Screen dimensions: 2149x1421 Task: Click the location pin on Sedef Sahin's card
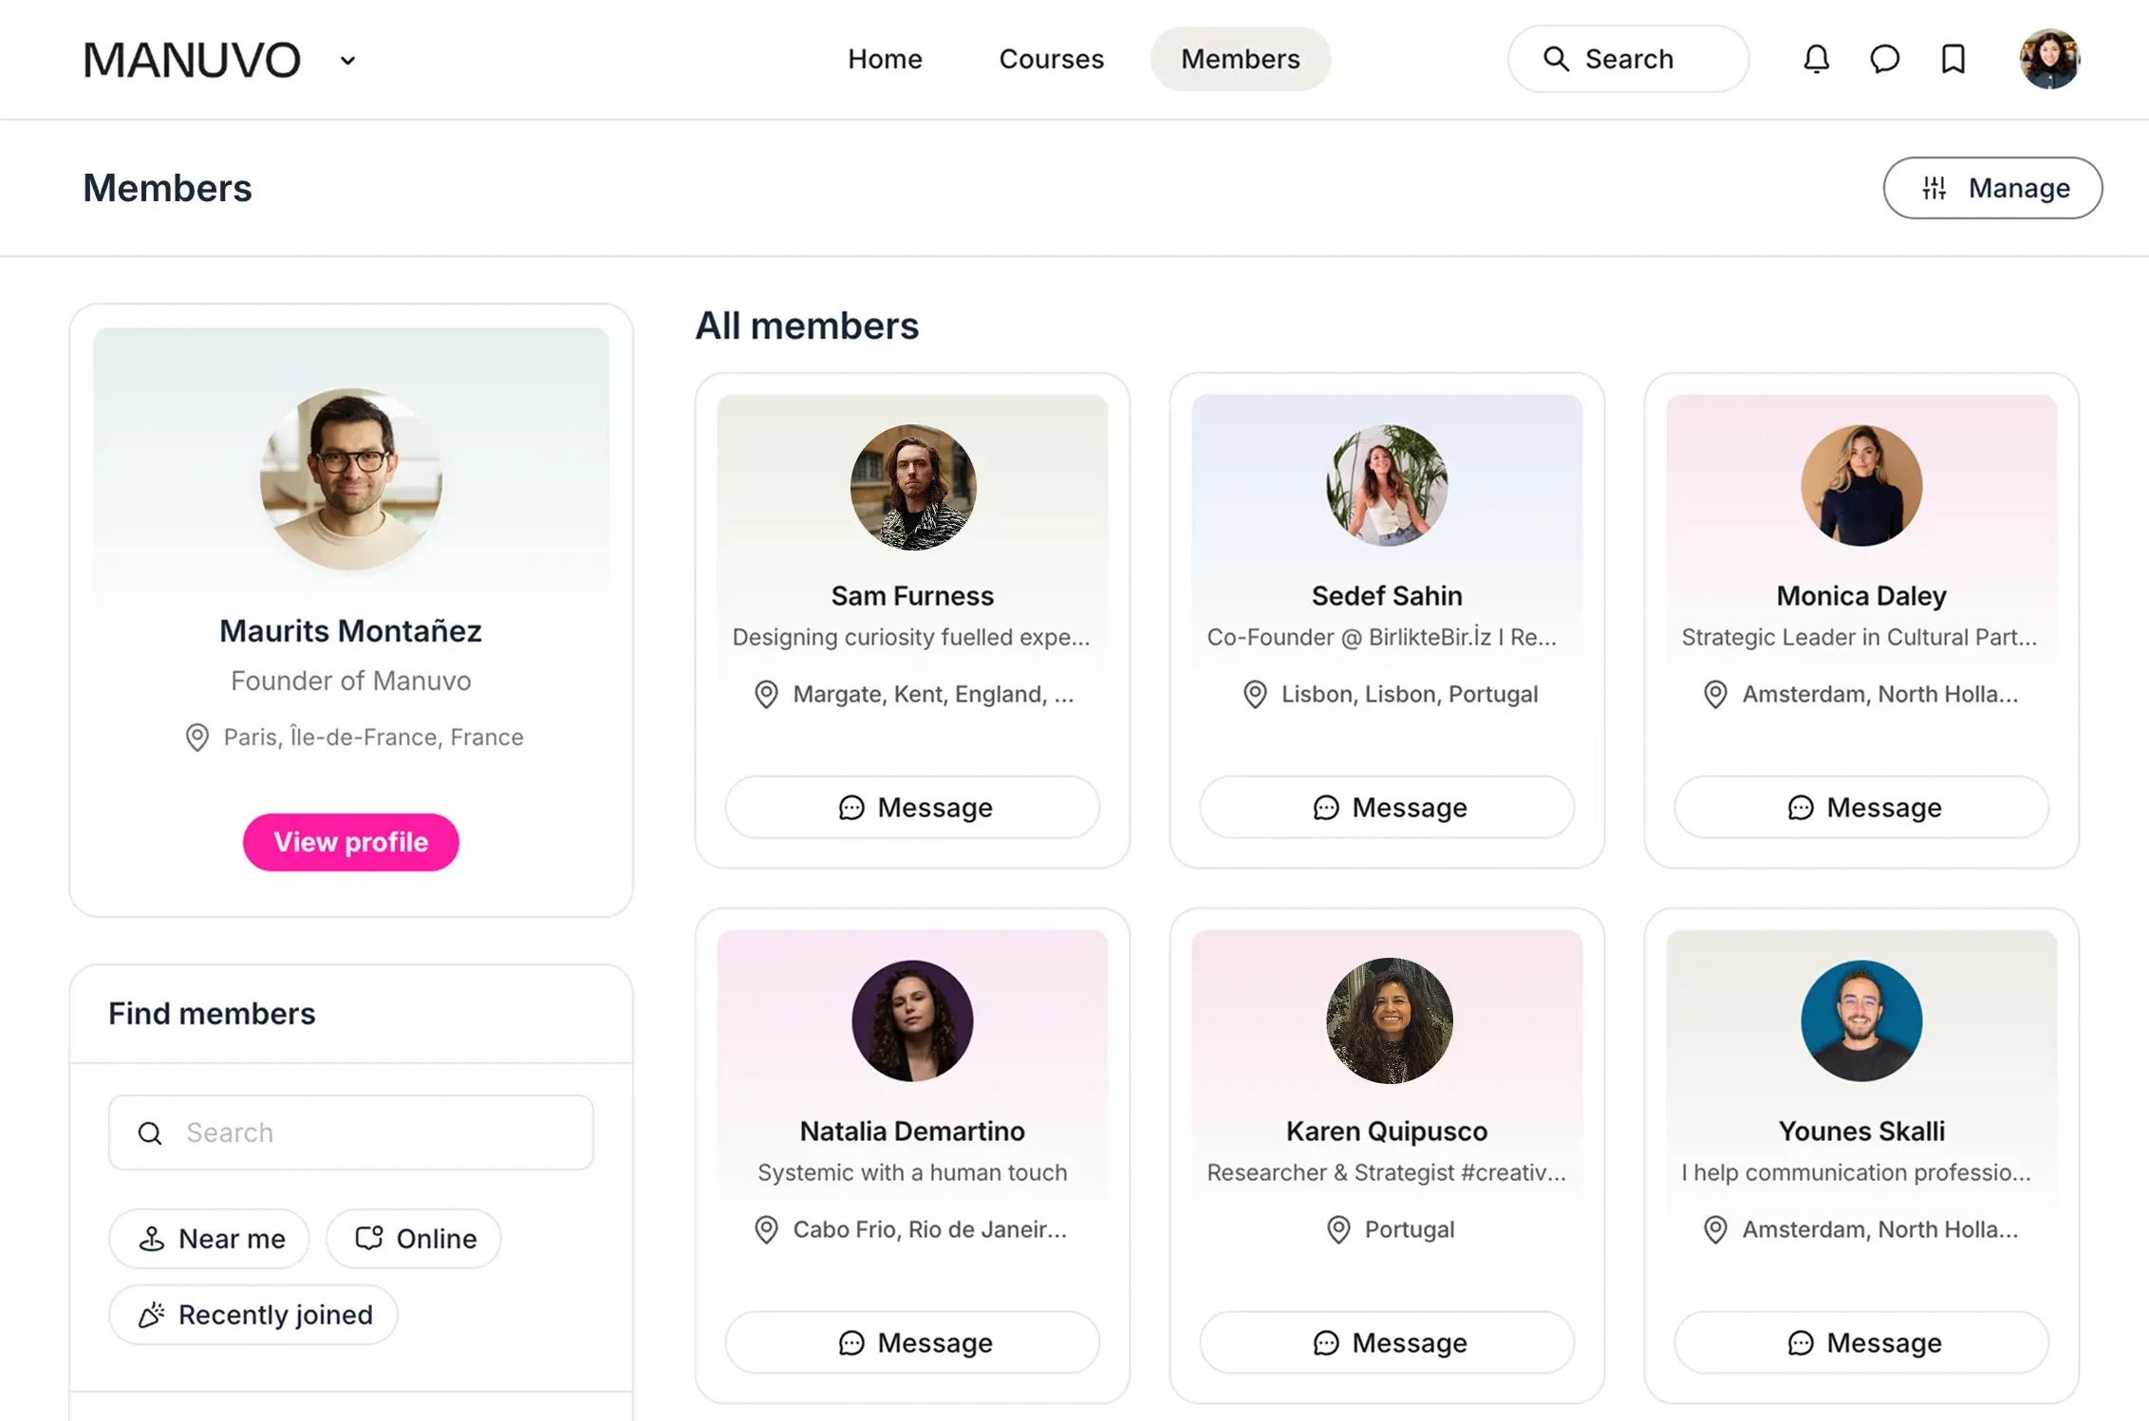click(1255, 694)
